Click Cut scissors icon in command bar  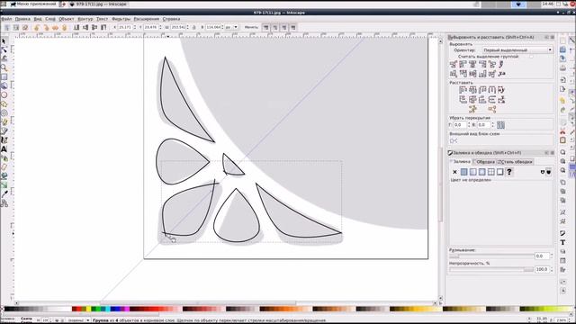point(562,131)
